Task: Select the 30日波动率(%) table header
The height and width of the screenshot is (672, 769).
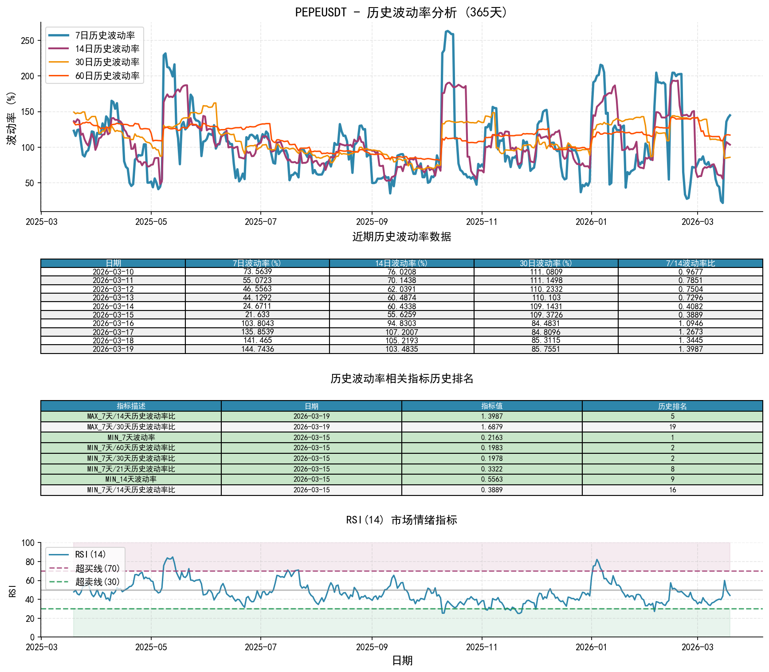Action: [546, 263]
